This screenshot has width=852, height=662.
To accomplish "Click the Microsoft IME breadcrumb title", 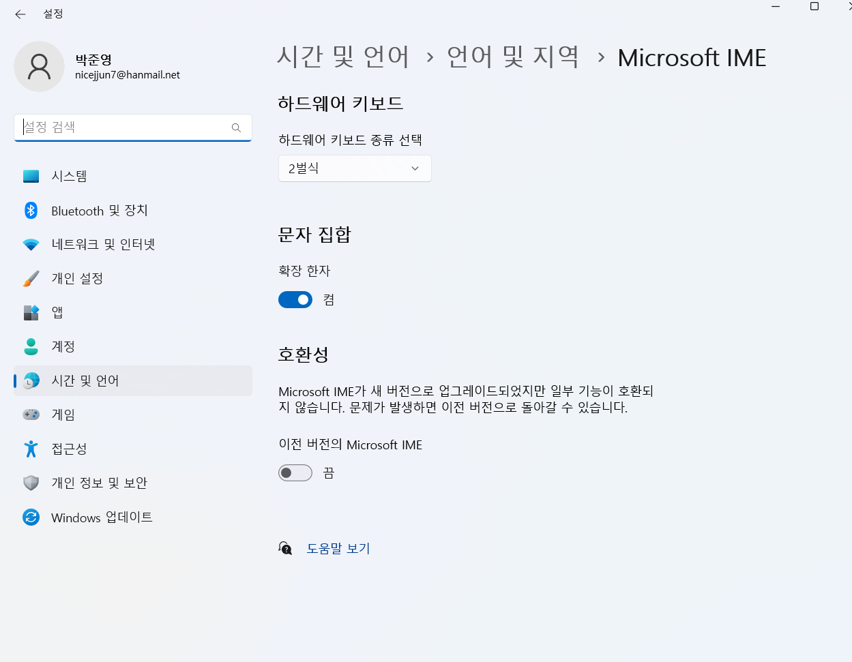I will click(x=692, y=57).
